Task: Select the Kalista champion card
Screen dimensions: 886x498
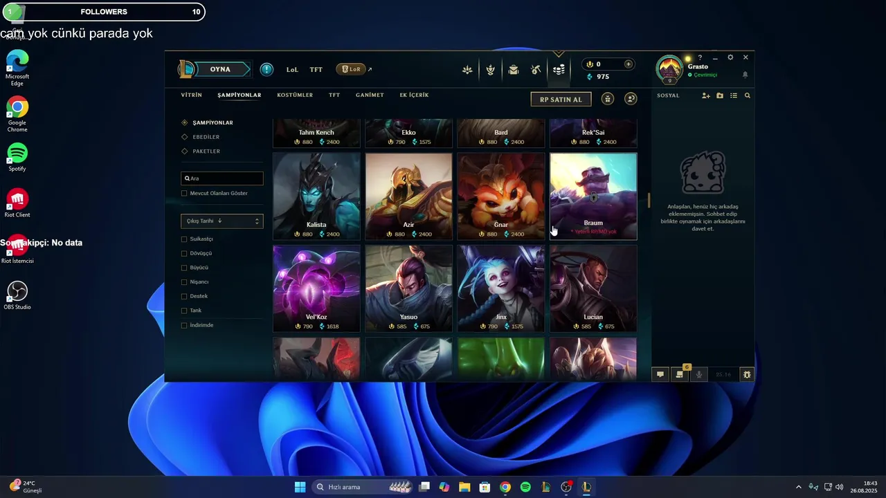Action: click(316, 196)
